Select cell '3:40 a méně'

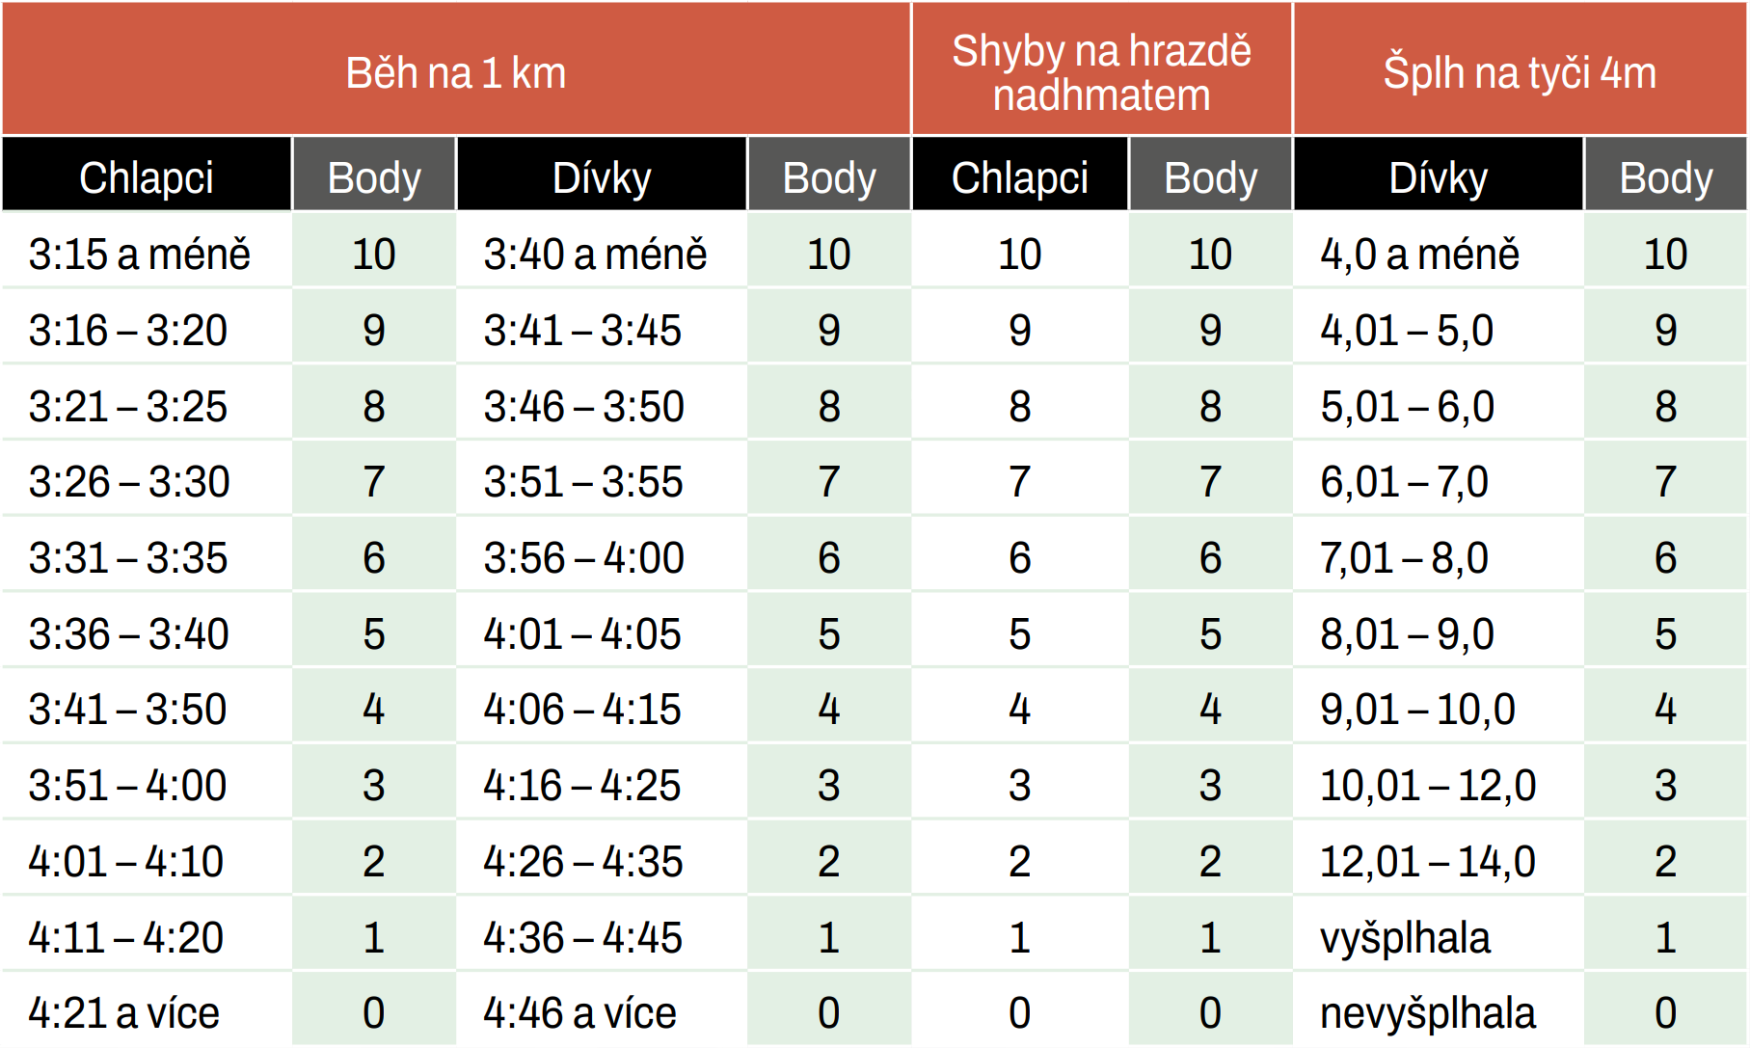click(x=602, y=250)
